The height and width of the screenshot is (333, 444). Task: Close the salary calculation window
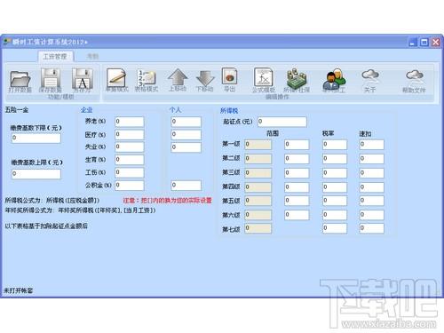(x=436, y=42)
